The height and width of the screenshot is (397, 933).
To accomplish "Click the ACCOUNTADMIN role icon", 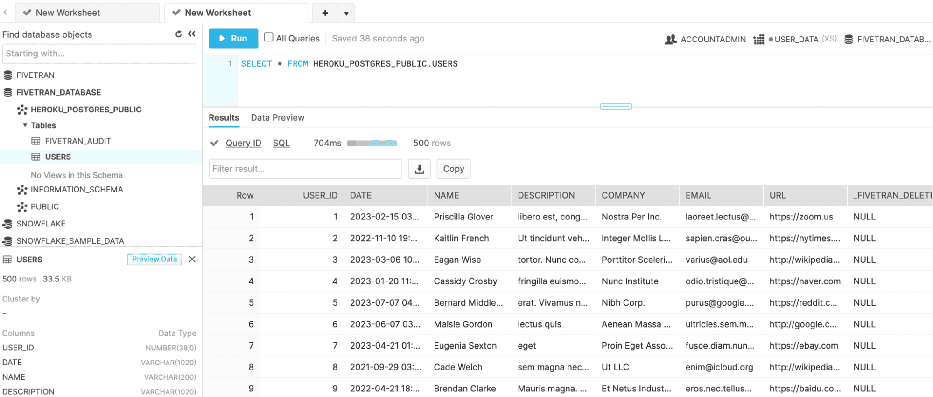I will pyautogui.click(x=671, y=40).
